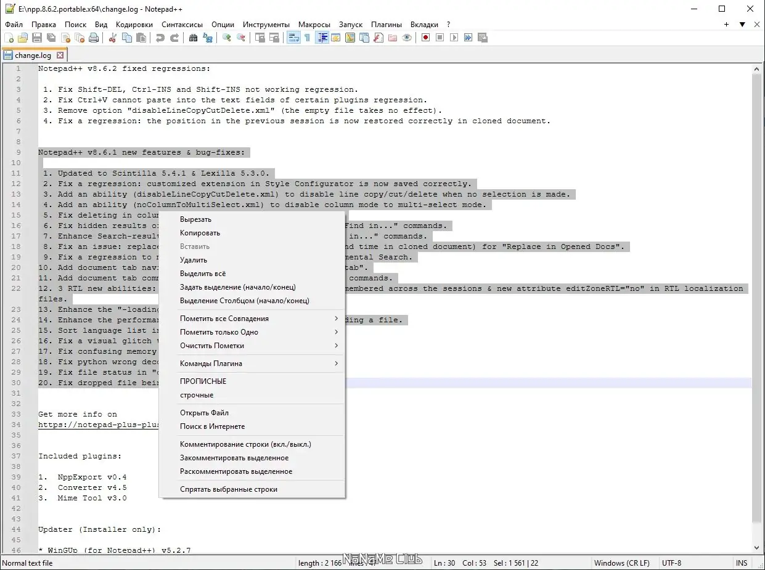Click the Folder as Workspace toolbar icon
The width and height of the screenshot is (765, 570).
point(392,38)
